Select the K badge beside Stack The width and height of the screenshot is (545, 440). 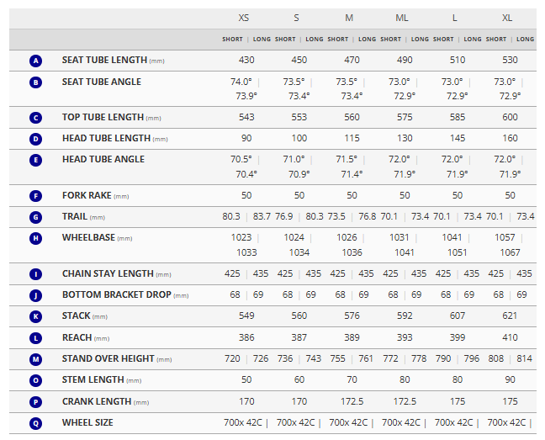pos(35,316)
